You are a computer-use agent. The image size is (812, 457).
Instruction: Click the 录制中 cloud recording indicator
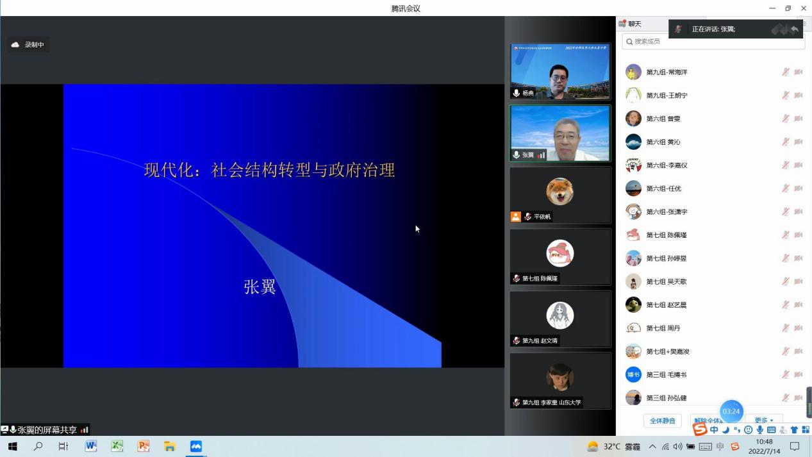(x=28, y=45)
